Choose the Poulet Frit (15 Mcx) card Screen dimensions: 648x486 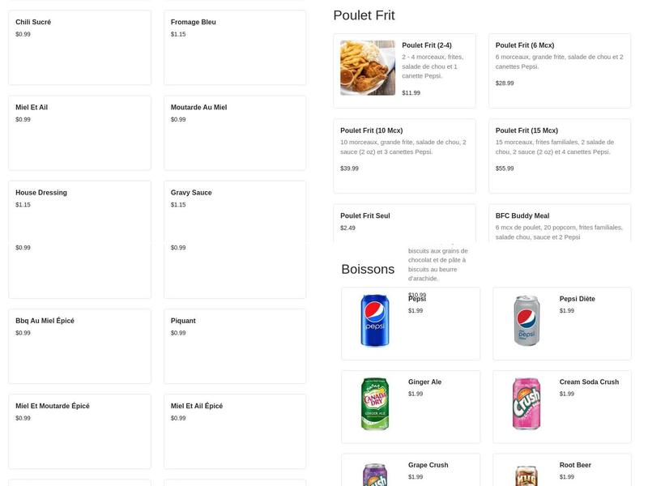[x=559, y=156]
